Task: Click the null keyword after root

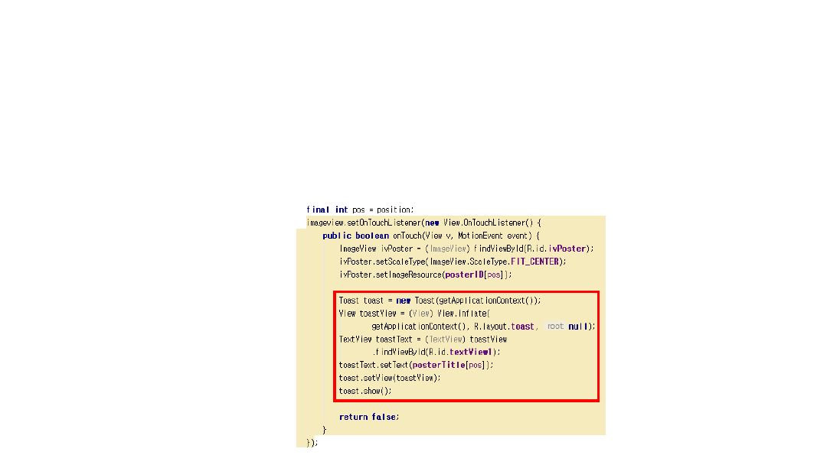Action: click(x=579, y=327)
